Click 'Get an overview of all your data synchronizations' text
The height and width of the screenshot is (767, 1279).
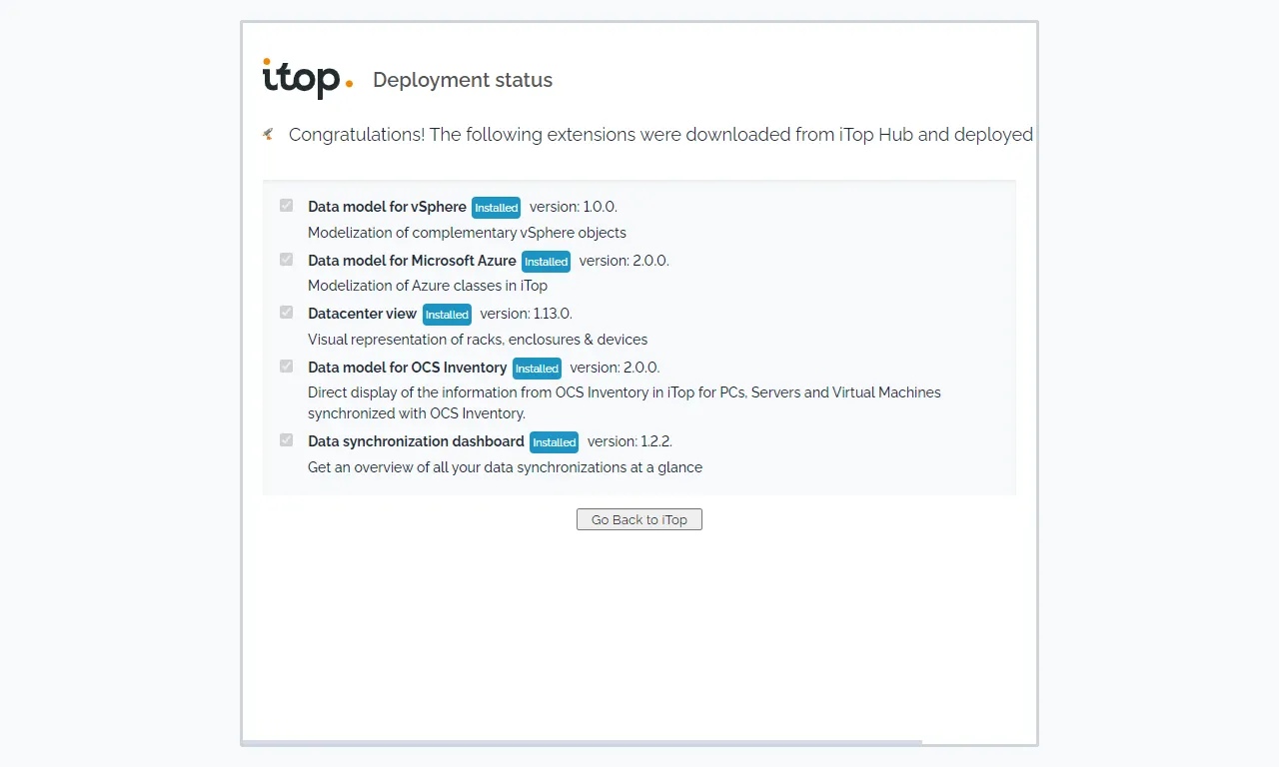[505, 467]
